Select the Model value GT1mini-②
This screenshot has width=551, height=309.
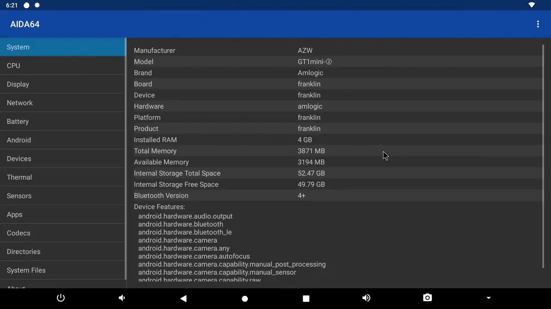click(x=315, y=62)
